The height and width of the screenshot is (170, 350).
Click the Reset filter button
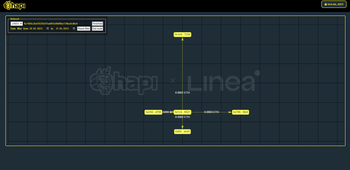point(84,29)
